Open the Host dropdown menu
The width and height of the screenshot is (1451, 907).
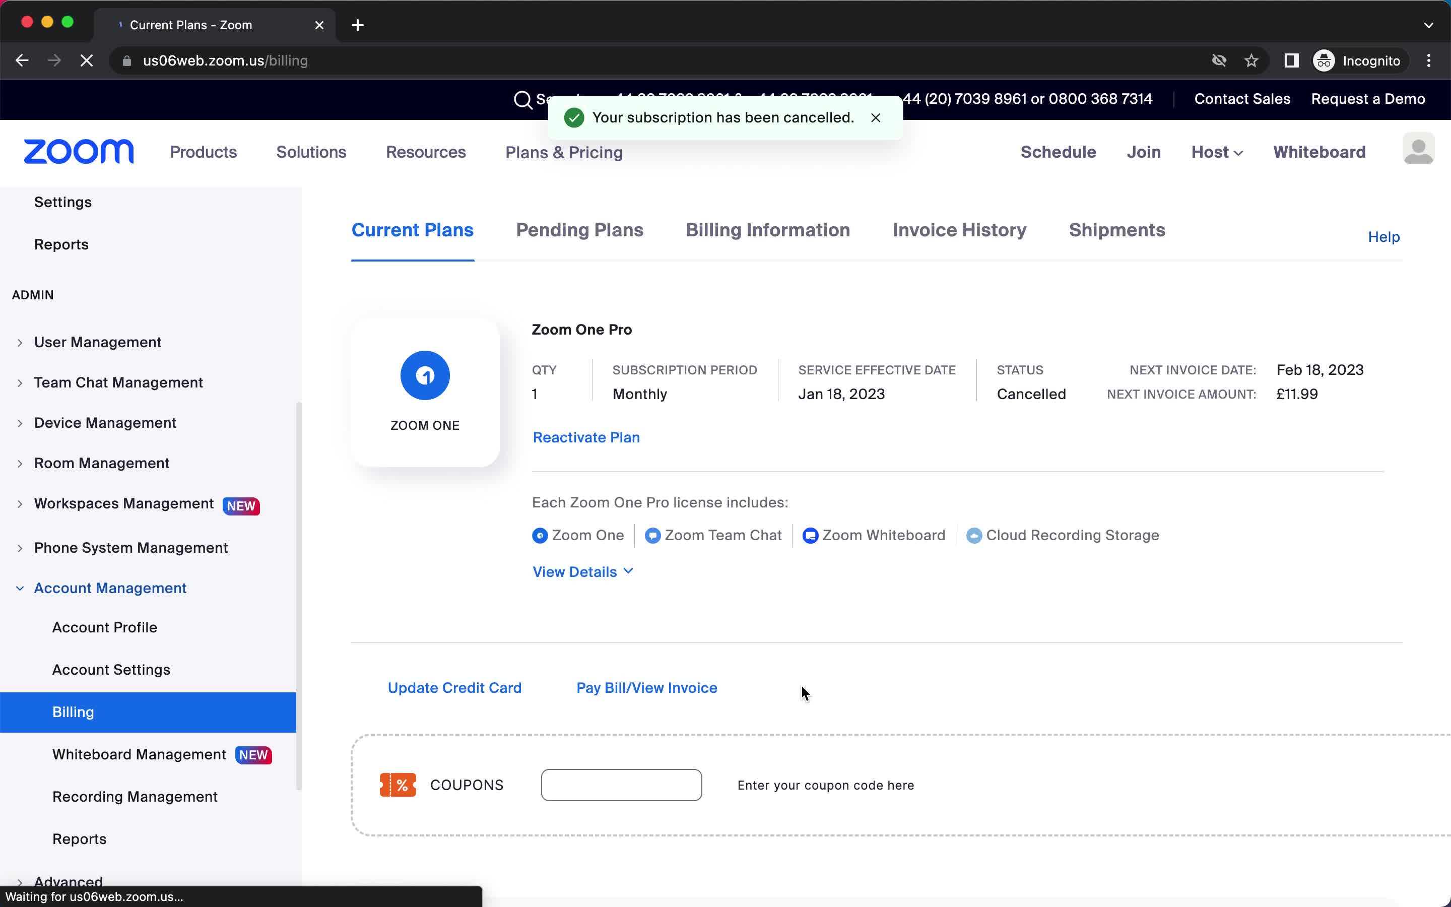pyautogui.click(x=1217, y=152)
